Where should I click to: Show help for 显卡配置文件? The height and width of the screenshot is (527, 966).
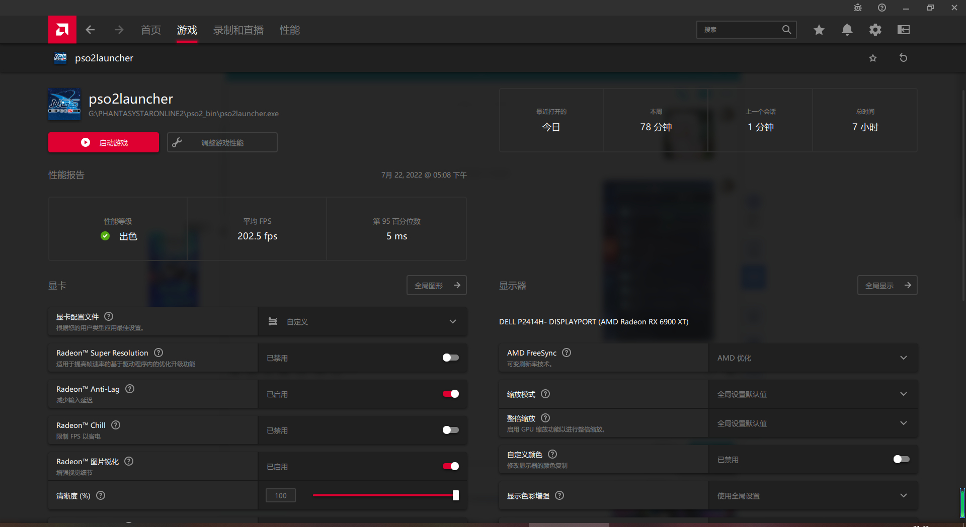pos(109,316)
